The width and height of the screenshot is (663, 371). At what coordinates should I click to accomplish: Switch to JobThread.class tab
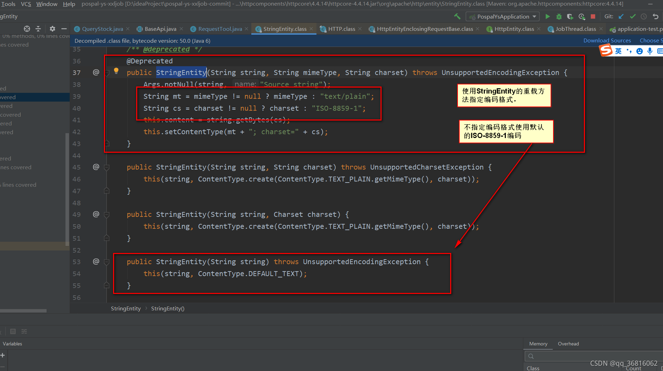tap(576, 29)
